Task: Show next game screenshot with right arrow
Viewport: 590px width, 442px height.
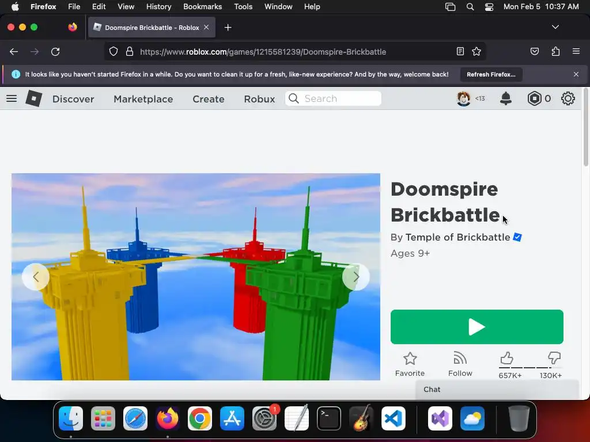Action: [356, 277]
